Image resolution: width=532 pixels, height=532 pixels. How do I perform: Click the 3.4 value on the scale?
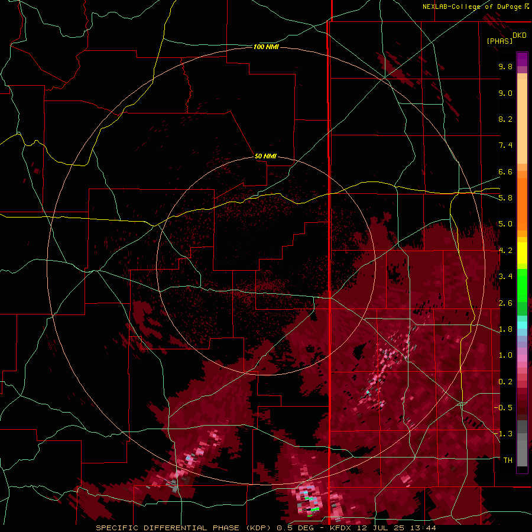tap(505, 277)
